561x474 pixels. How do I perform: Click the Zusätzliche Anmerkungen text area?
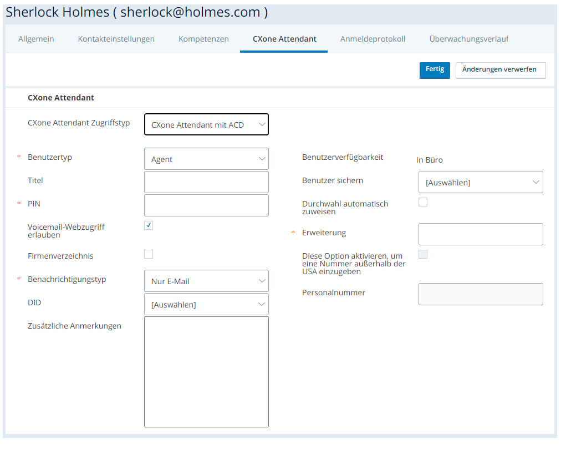[x=206, y=372]
